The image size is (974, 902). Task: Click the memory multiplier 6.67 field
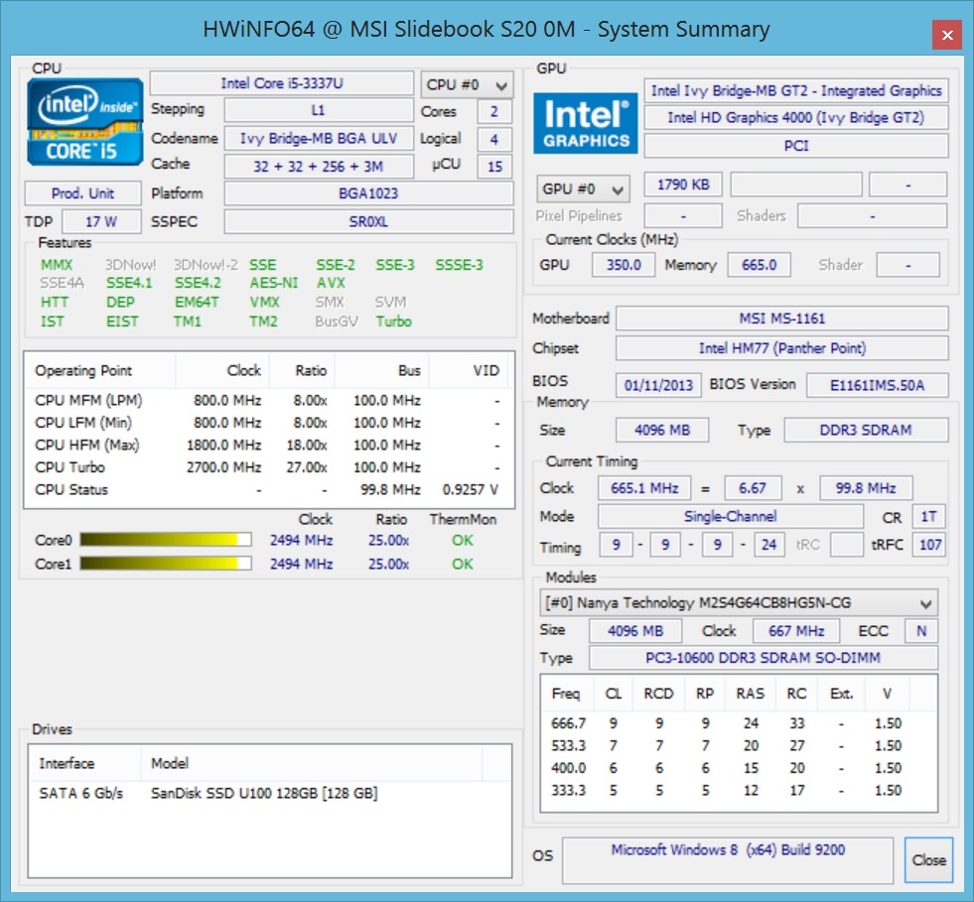coord(753,488)
